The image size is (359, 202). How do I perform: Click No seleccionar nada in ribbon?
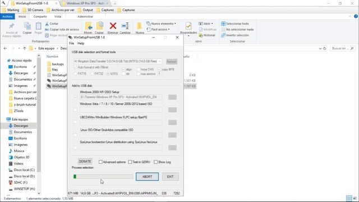(x=237, y=29)
